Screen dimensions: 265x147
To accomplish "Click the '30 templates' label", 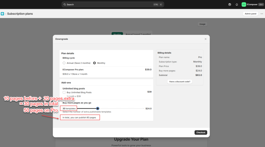I will (x=69, y=109).
